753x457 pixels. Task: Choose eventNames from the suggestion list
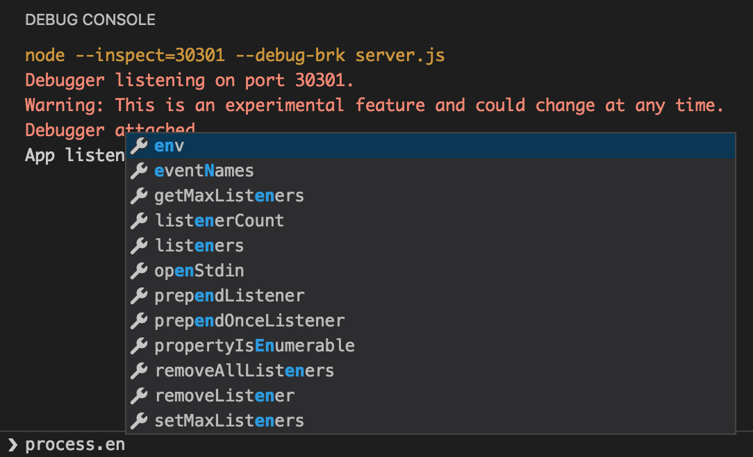(204, 171)
